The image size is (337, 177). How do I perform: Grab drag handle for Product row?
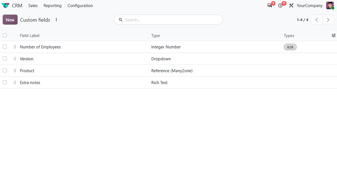pyautogui.click(x=15, y=71)
